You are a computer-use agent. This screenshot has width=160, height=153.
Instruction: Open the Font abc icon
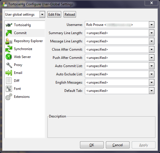(9, 89)
